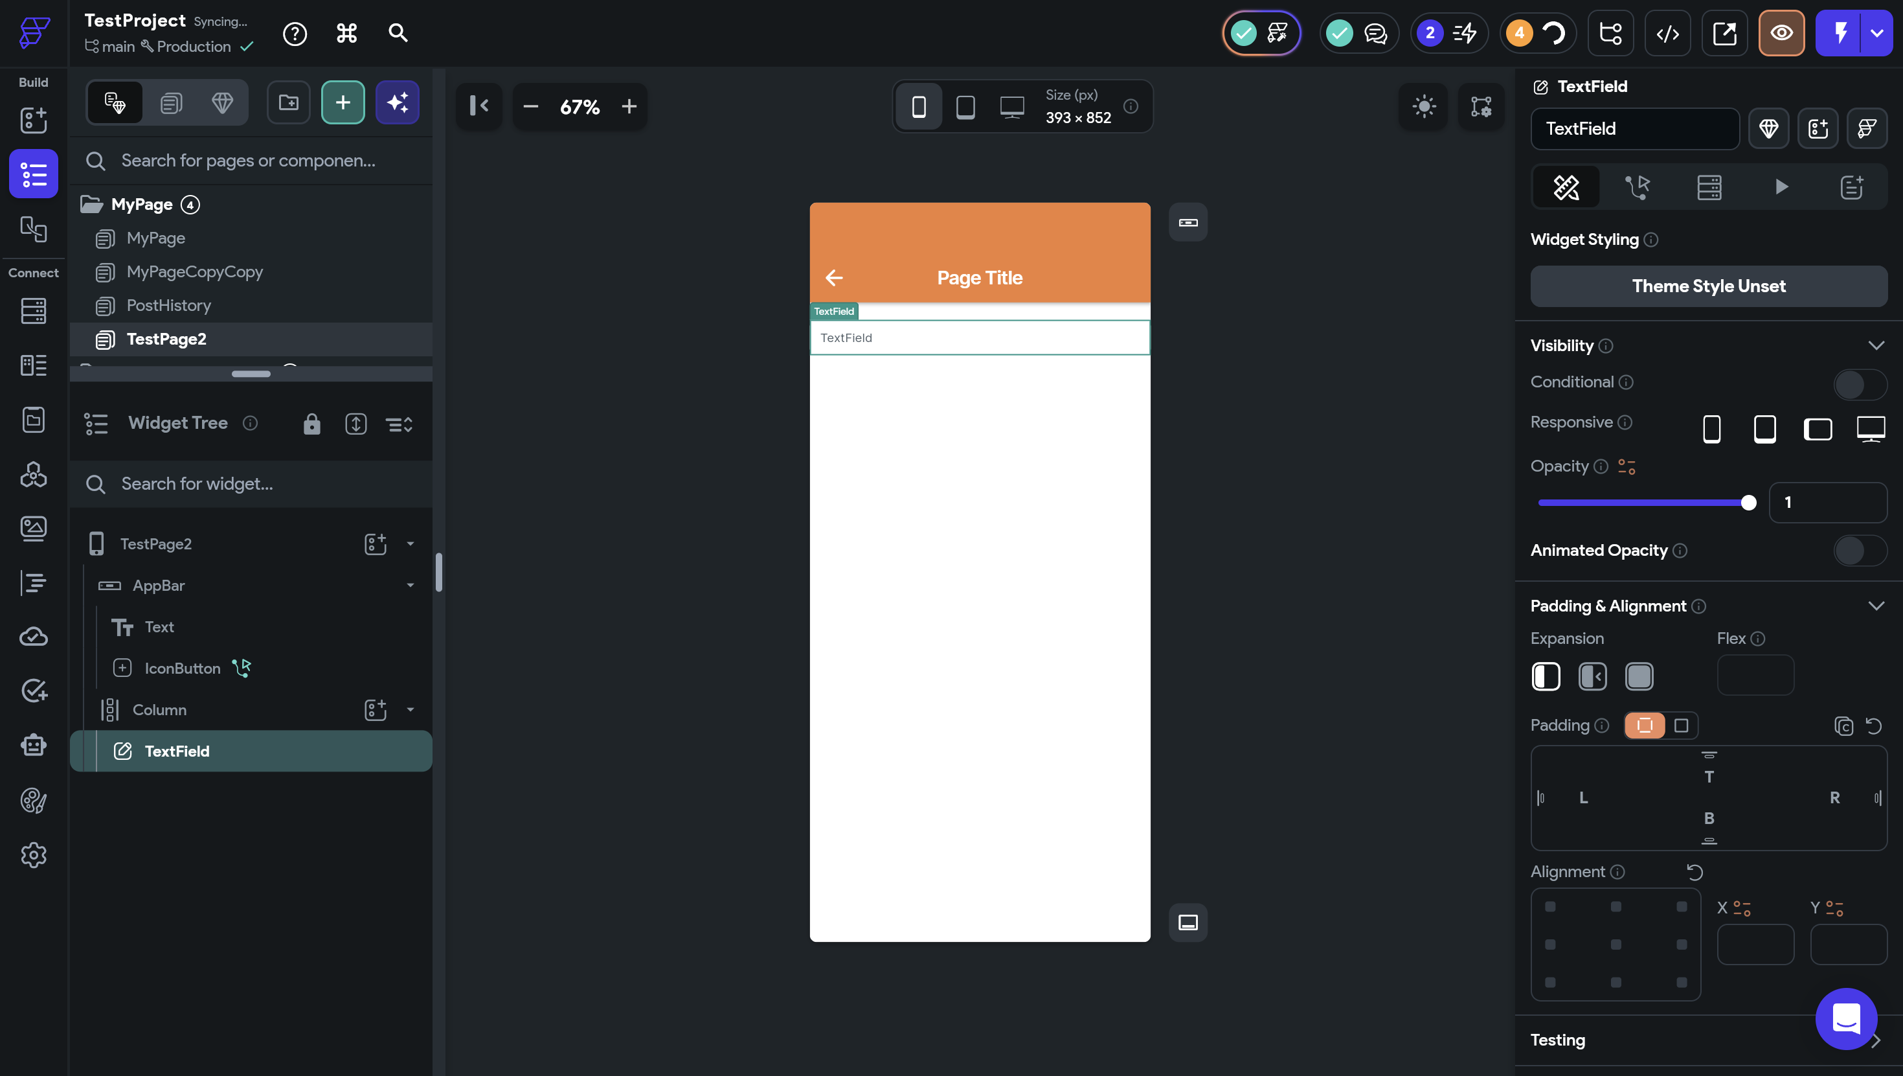Open the Backend Query tab in properties
The image size is (1903, 1076).
click(1709, 187)
